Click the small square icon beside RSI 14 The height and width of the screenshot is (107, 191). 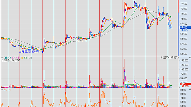pyautogui.click(x=2, y=90)
